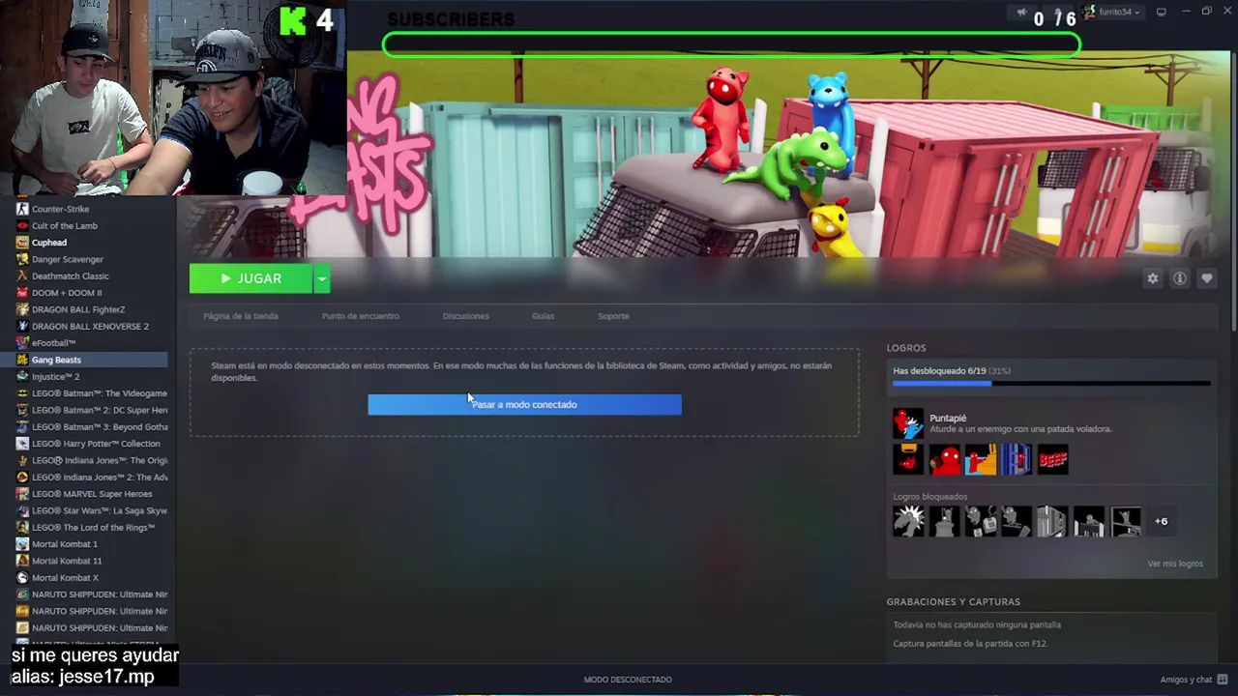The width and height of the screenshot is (1238, 696).
Task: Open the Página de la tienda tab
Action: [x=241, y=316]
